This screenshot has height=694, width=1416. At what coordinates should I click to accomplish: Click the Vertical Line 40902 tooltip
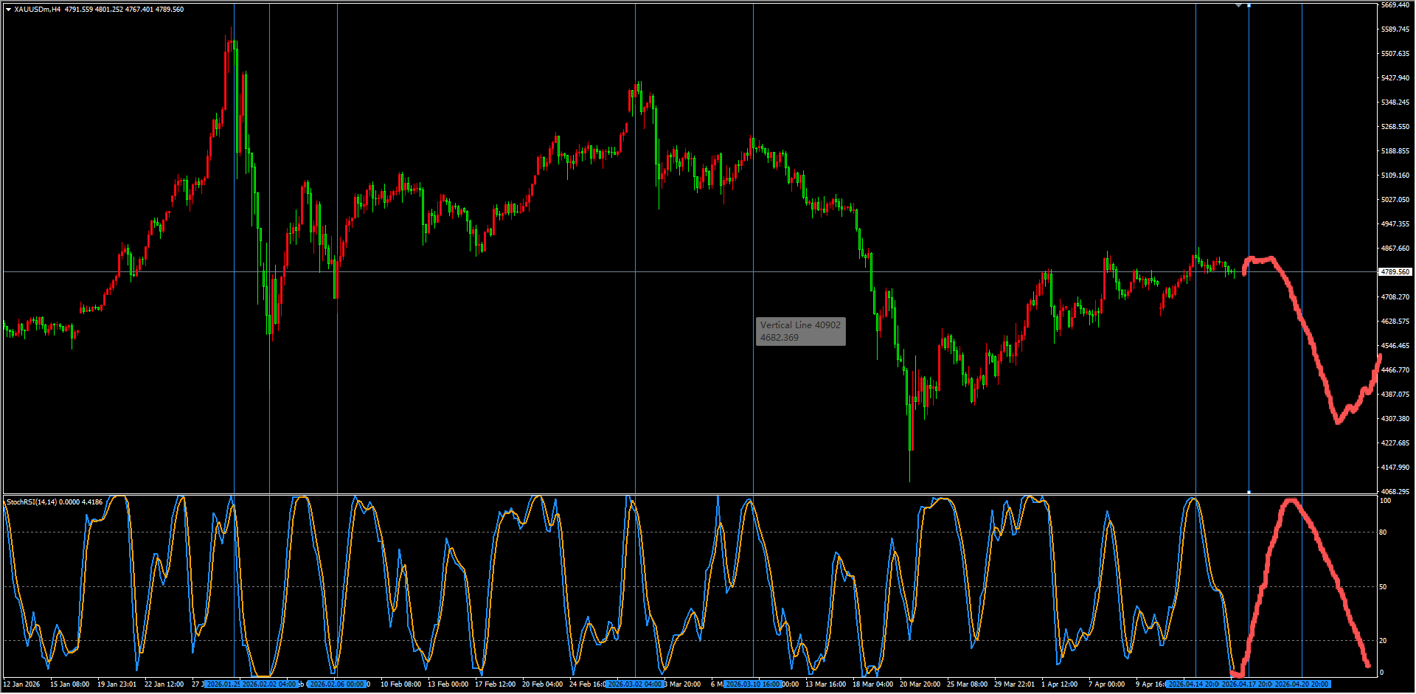click(801, 331)
